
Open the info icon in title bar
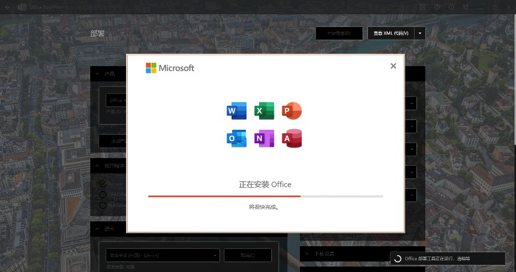(451, 7)
